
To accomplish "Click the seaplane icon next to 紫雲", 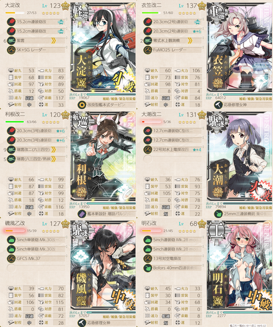I will click(11, 40).
